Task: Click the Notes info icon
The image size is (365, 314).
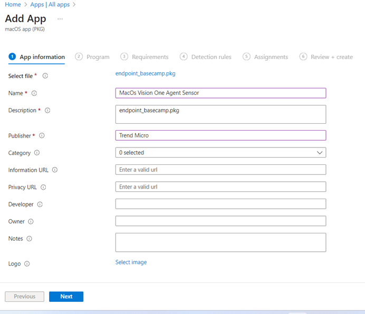Action: pyautogui.click(x=29, y=239)
